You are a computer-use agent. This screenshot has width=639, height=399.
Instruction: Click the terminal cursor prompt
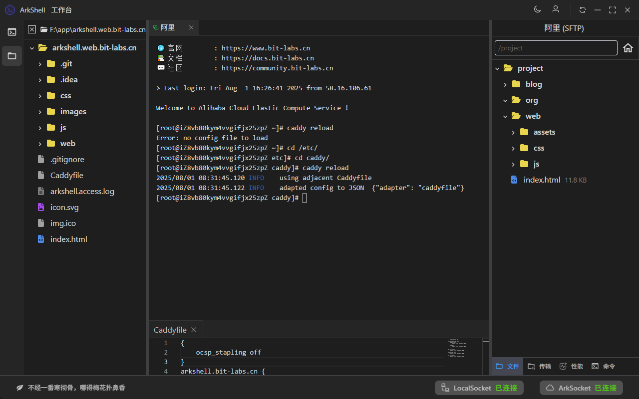[305, 198]
